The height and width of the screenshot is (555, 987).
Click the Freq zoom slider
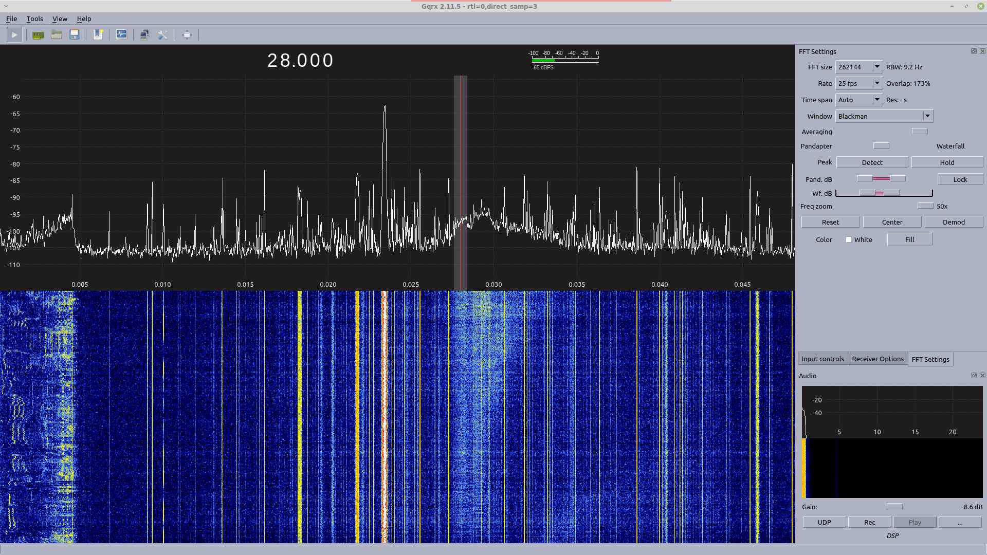tap(925, 206)
